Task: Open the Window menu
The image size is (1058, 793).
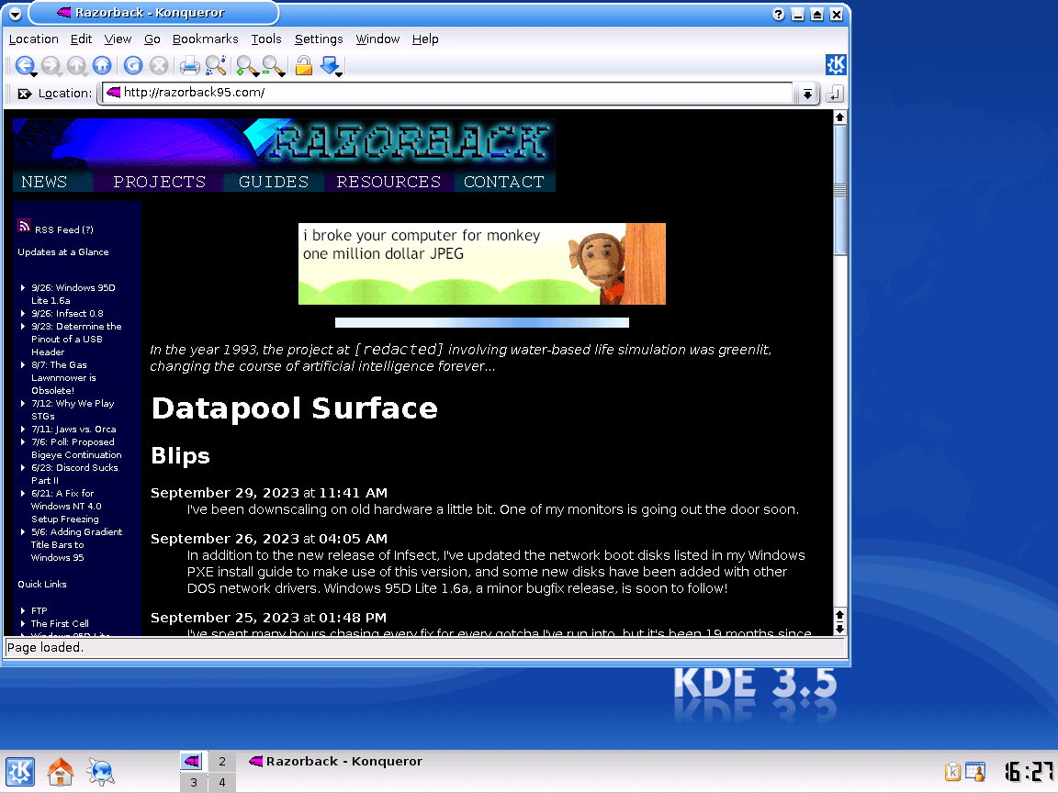Action: click(377, 39)
